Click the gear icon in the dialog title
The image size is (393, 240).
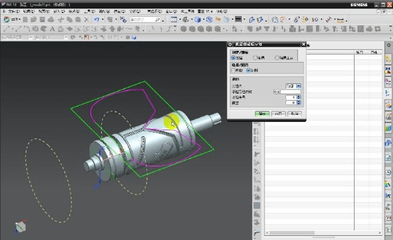click(231, 44)
